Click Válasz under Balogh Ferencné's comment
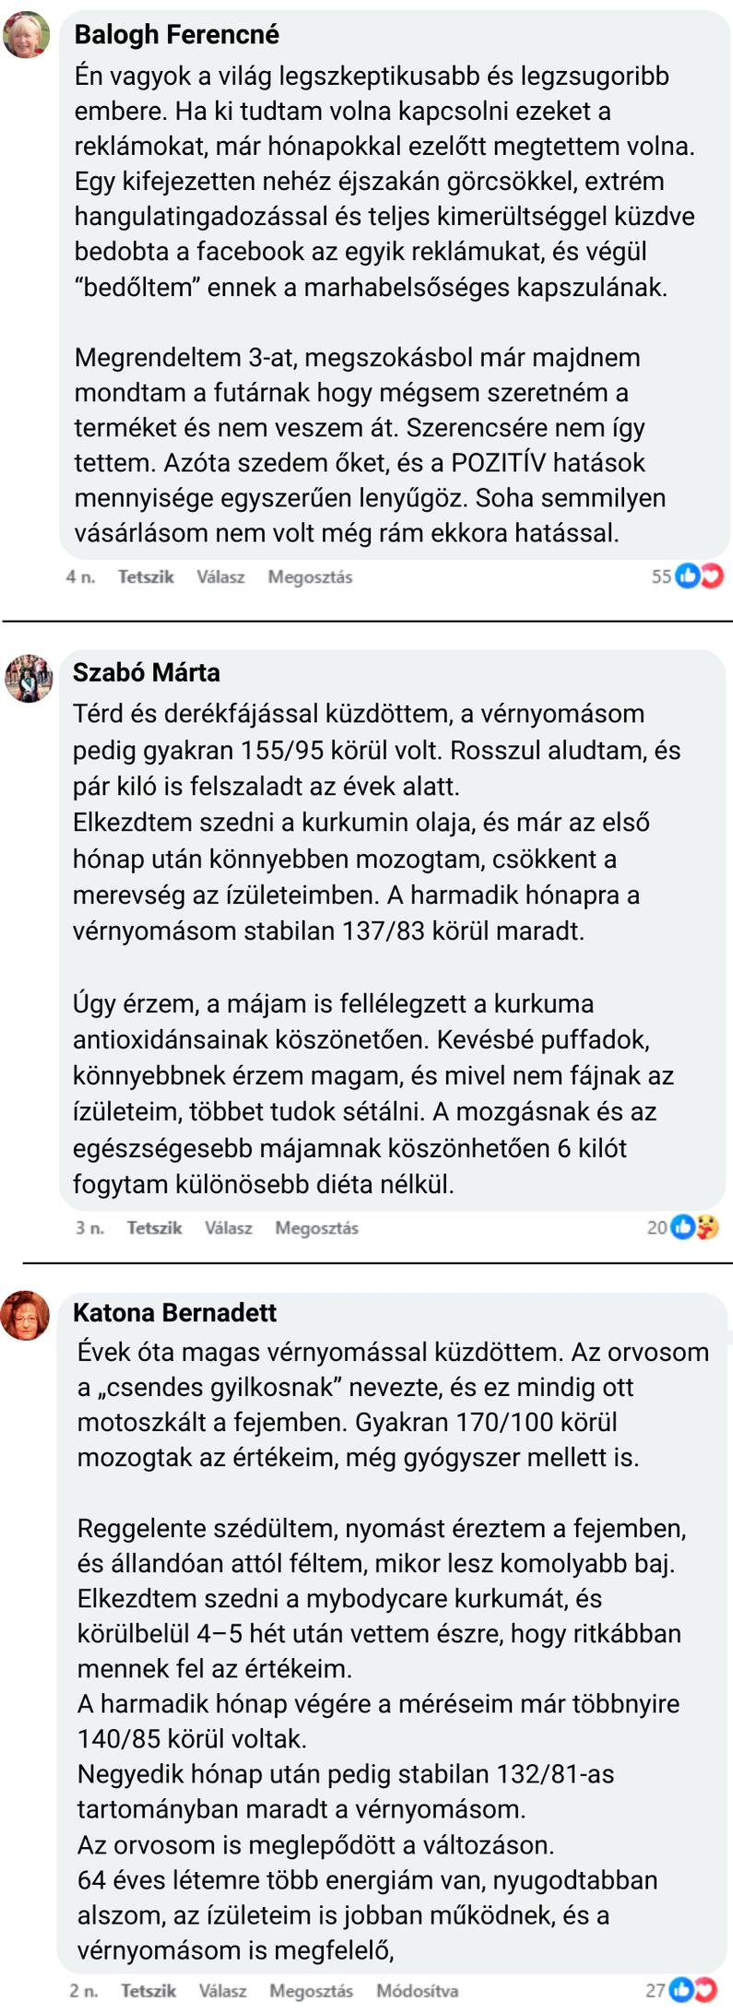The width and height of the screenshot is (733, 2014). tap(220, 577)
